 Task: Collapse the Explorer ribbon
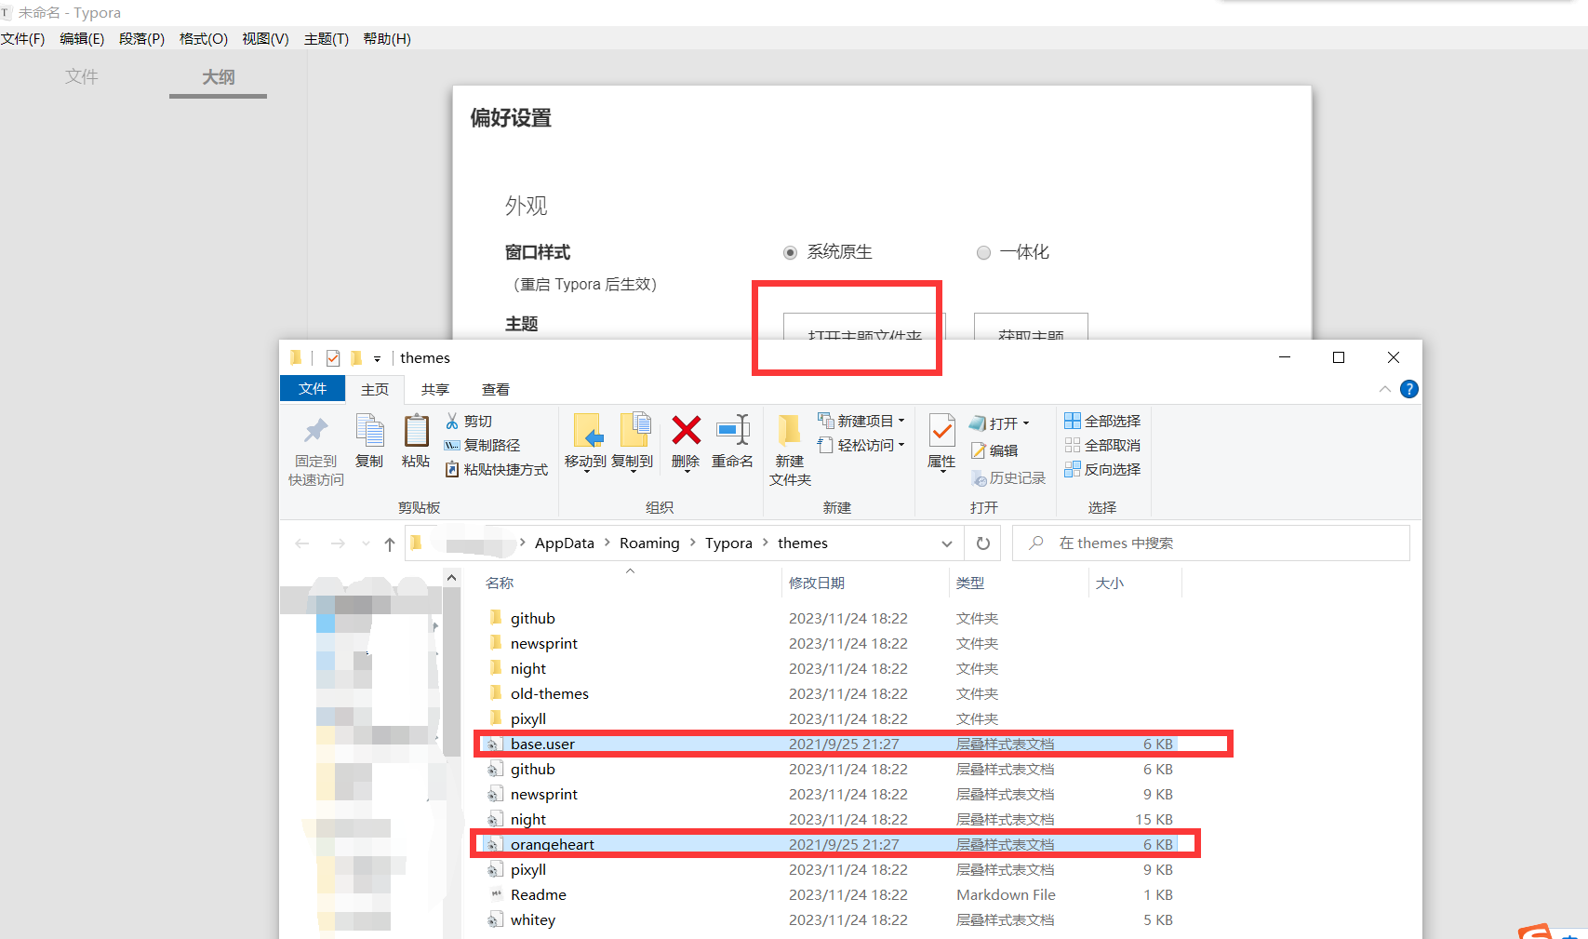tap(1385, 389)
